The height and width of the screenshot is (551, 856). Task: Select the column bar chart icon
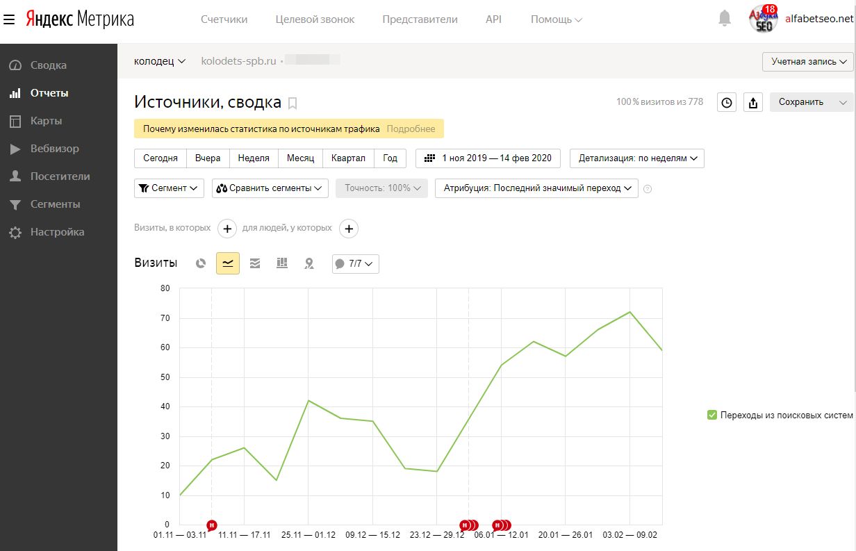282,263
